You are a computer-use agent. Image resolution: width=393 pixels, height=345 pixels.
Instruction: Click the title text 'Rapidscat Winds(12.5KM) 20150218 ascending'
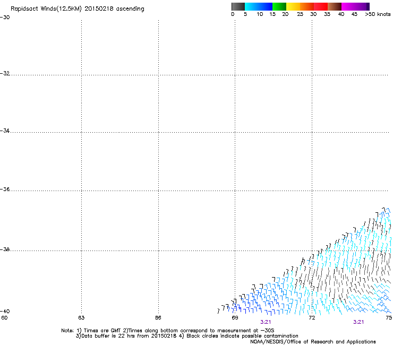78,9
